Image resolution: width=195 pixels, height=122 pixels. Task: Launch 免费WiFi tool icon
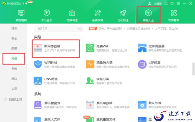click(90, 48)
